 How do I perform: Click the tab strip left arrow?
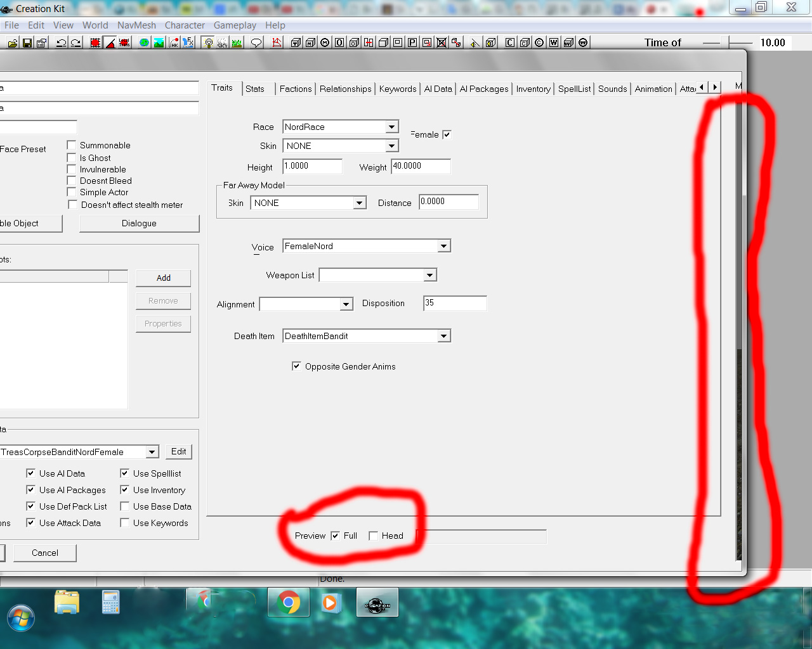(x=702, y=87)
